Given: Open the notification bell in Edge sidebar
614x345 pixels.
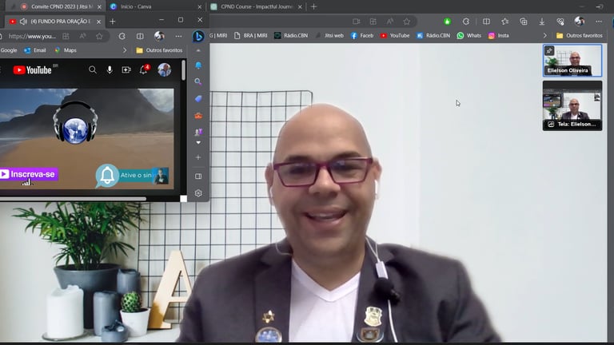Looking at the screenshot, I should 198,65.
